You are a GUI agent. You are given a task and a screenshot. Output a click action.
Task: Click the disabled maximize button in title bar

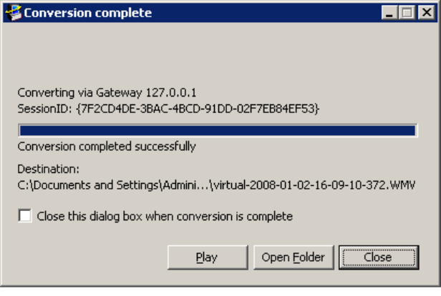pos(407,13)
